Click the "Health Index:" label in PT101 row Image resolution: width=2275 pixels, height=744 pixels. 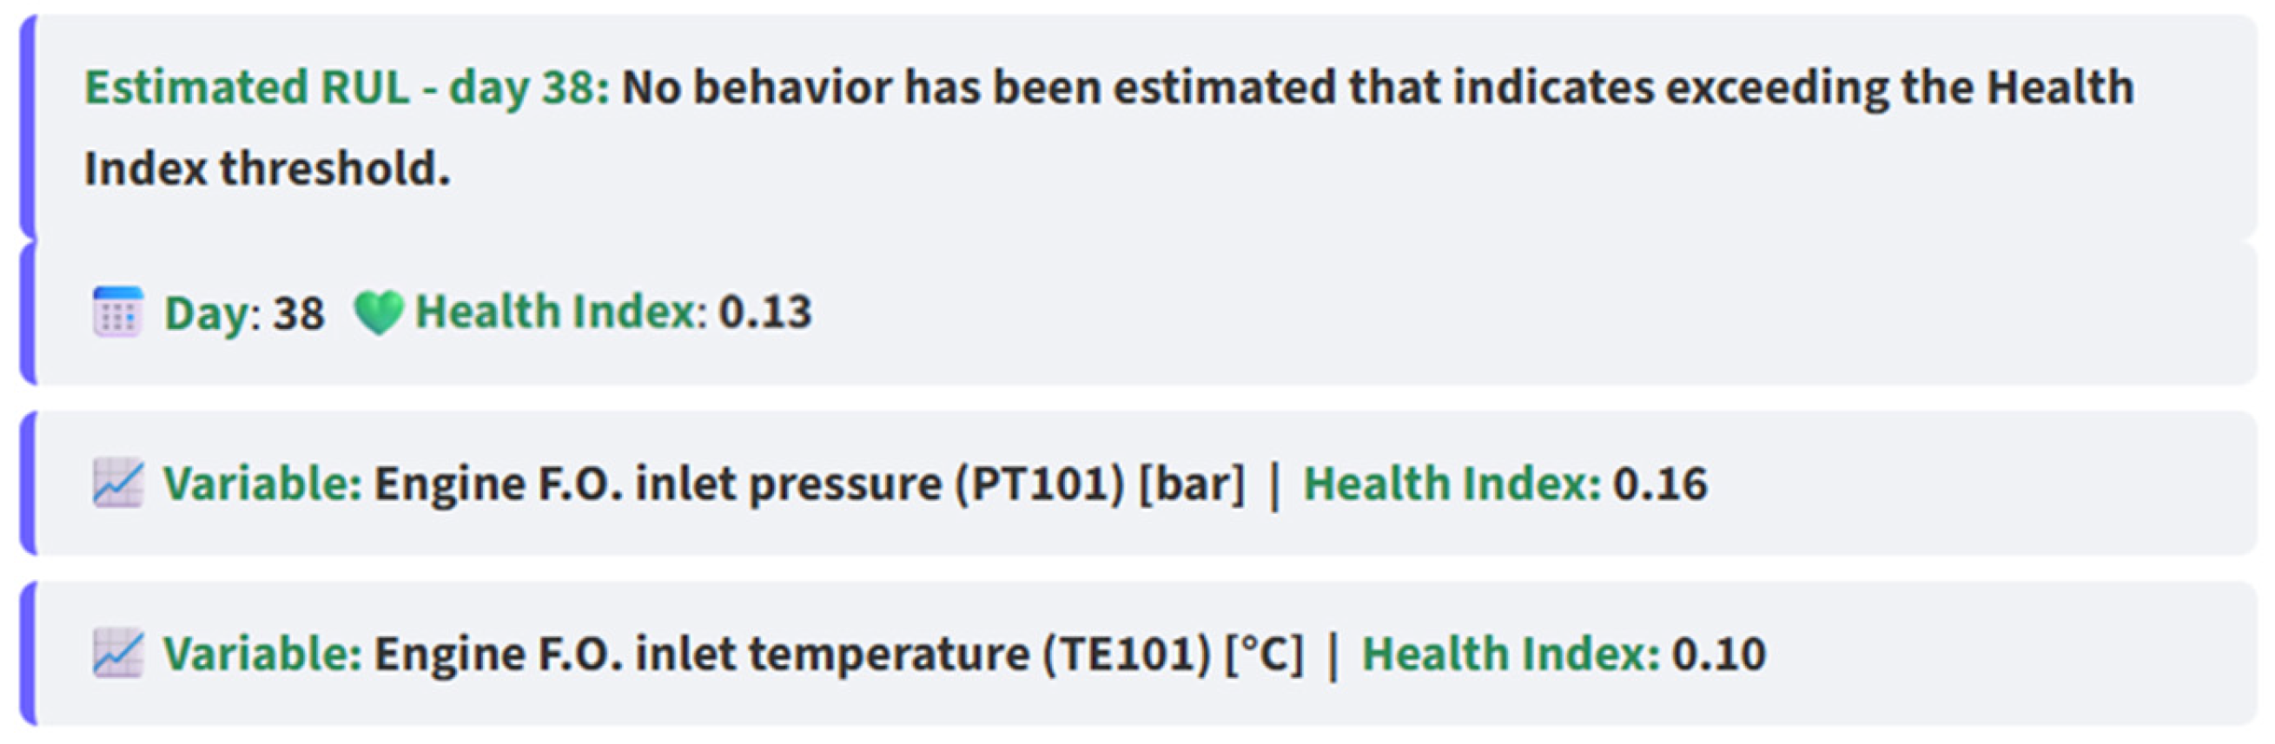(x=1452, y=484)
